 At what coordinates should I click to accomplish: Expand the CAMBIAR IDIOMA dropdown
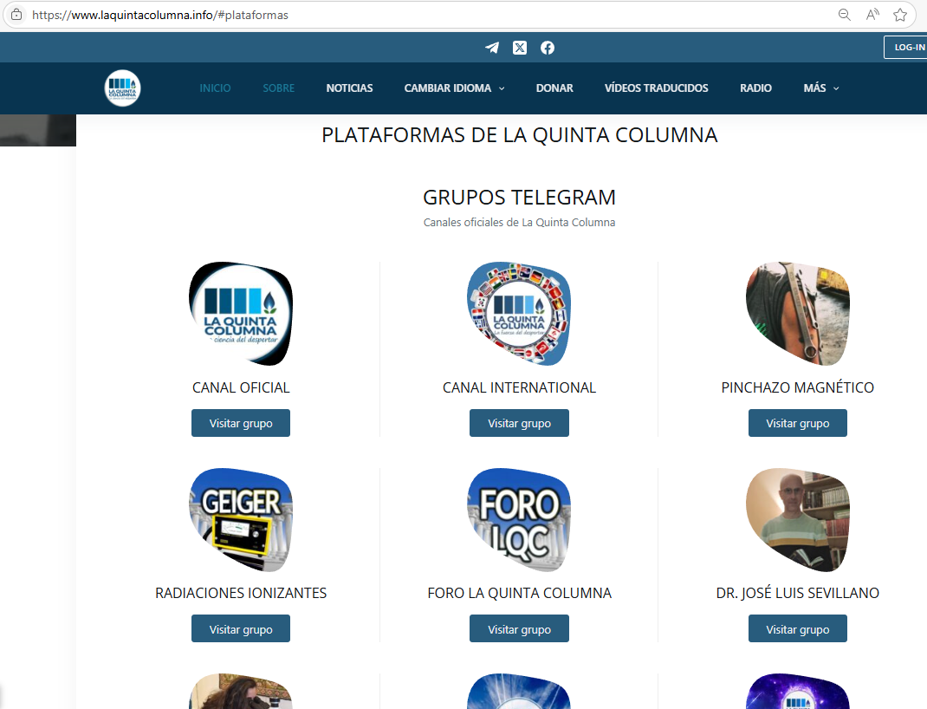pyautogui.click(x=448, y=88)
